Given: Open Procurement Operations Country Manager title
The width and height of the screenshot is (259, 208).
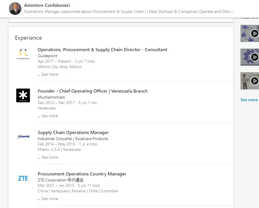Looking at the screenshot, I should 82,174.
